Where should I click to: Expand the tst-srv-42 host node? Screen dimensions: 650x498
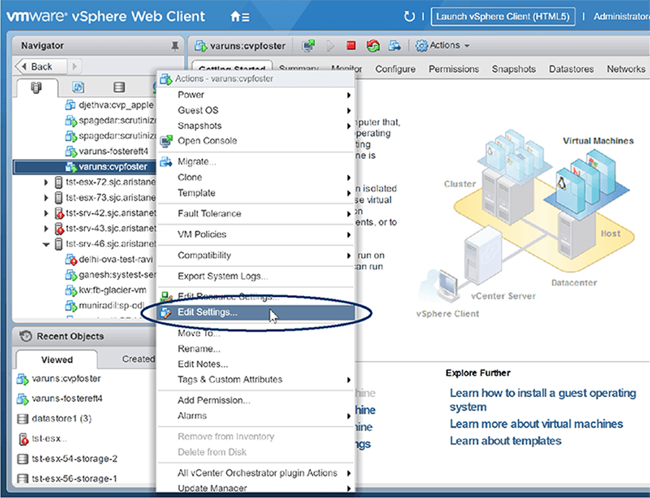pyautogui.click(x=46, y=214)
